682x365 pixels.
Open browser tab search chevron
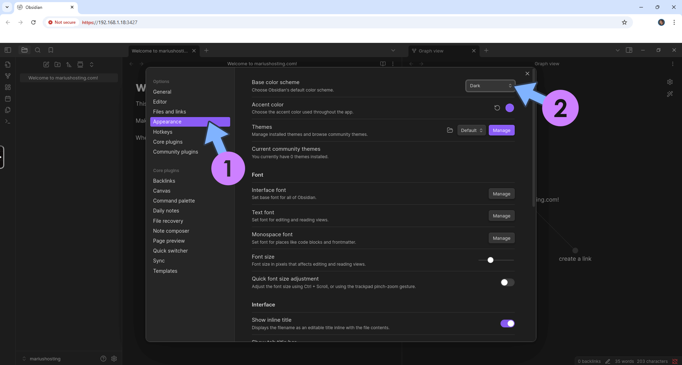(x=7, y=7)
